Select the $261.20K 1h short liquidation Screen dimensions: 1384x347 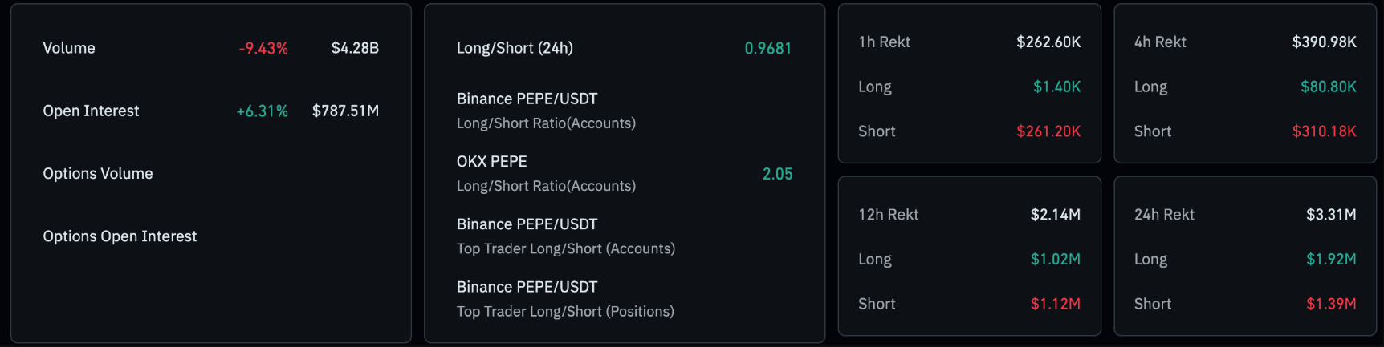[x=1048, y=131]
